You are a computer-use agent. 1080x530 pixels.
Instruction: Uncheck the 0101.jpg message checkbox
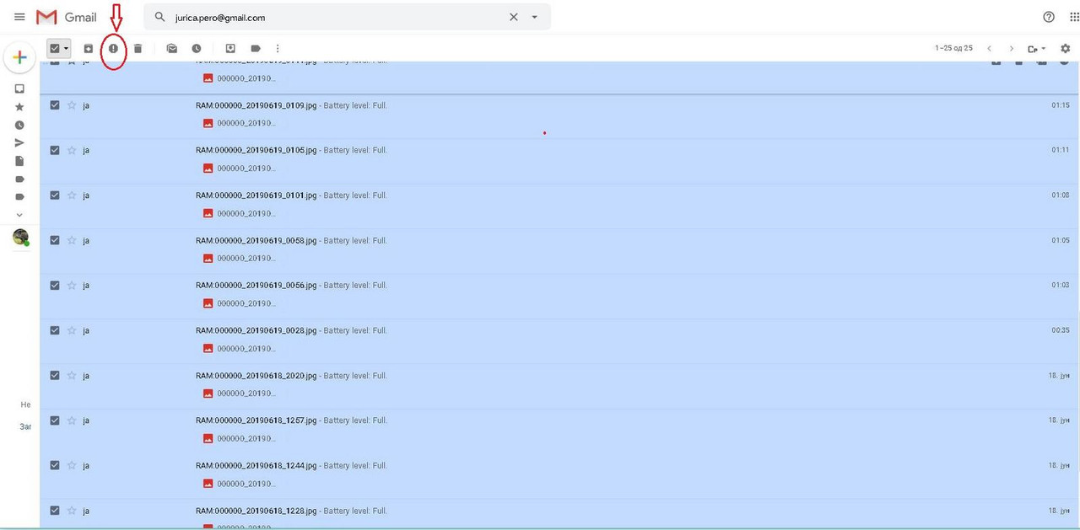point(55,195)
